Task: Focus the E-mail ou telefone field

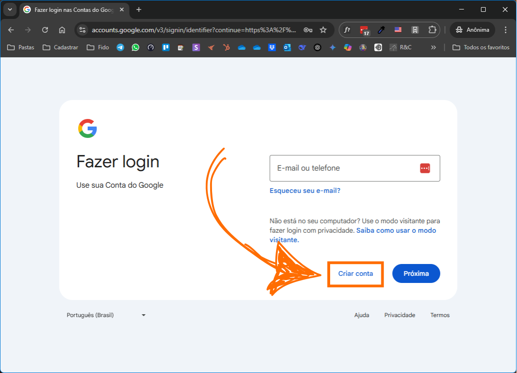Action: click(x=342, y=168)
